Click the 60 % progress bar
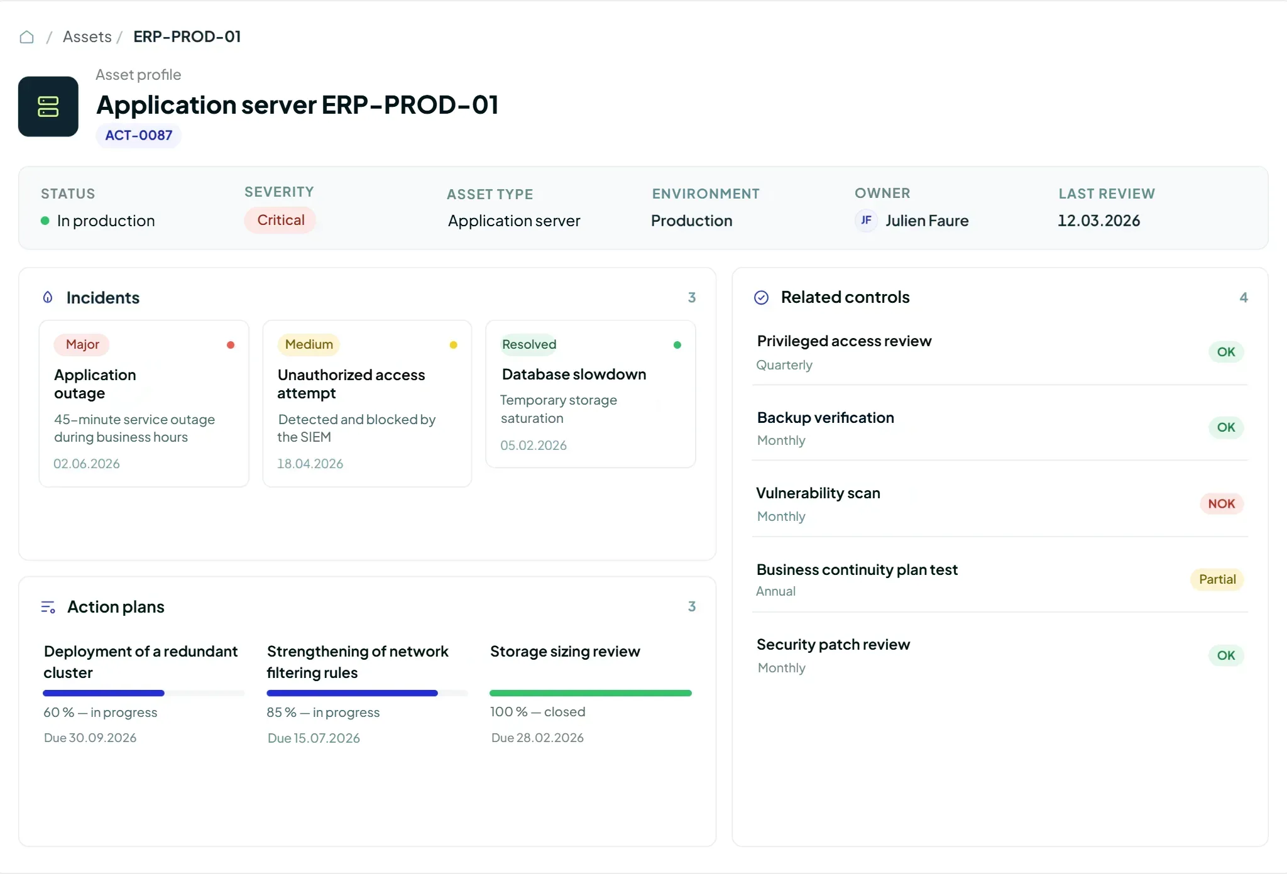1287x874 pixels. pyautogui.click(x=144, y=693)
